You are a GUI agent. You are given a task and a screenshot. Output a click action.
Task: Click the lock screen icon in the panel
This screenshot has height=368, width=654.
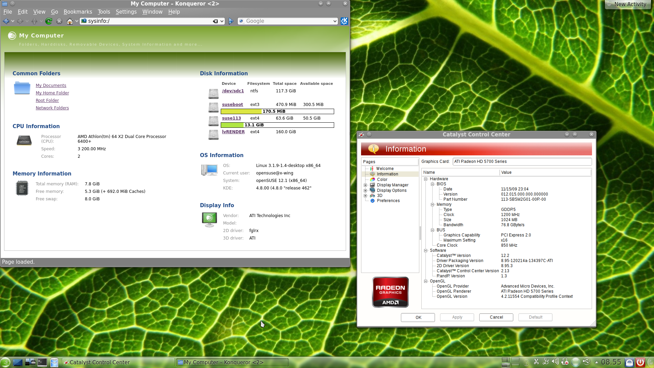click(629, 362)
